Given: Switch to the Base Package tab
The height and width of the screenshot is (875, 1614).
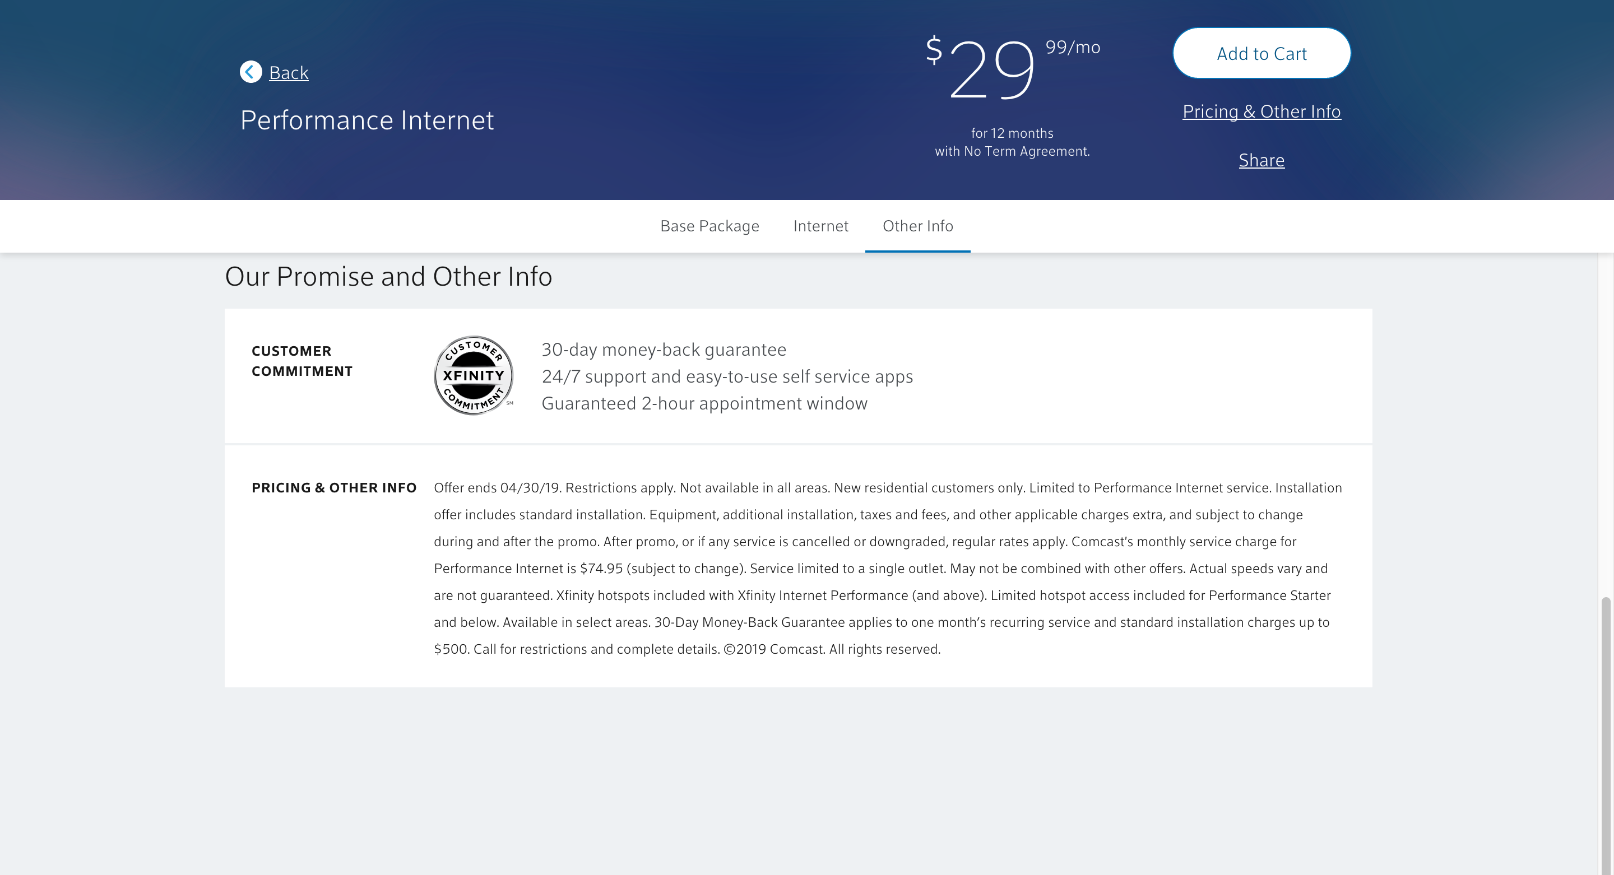Looking at the screenshot, I should (x=709, y=226).
